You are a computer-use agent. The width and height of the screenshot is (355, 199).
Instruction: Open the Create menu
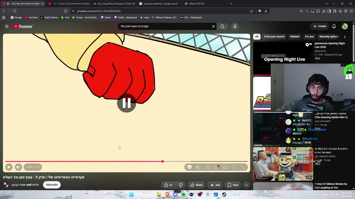(x=319, y=26)
